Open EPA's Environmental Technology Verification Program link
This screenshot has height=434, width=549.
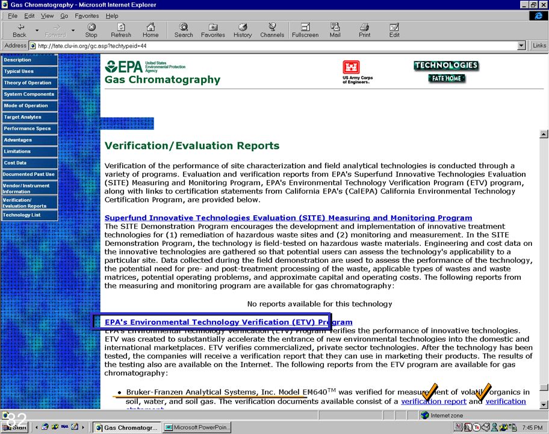click(x=228, y=322)
